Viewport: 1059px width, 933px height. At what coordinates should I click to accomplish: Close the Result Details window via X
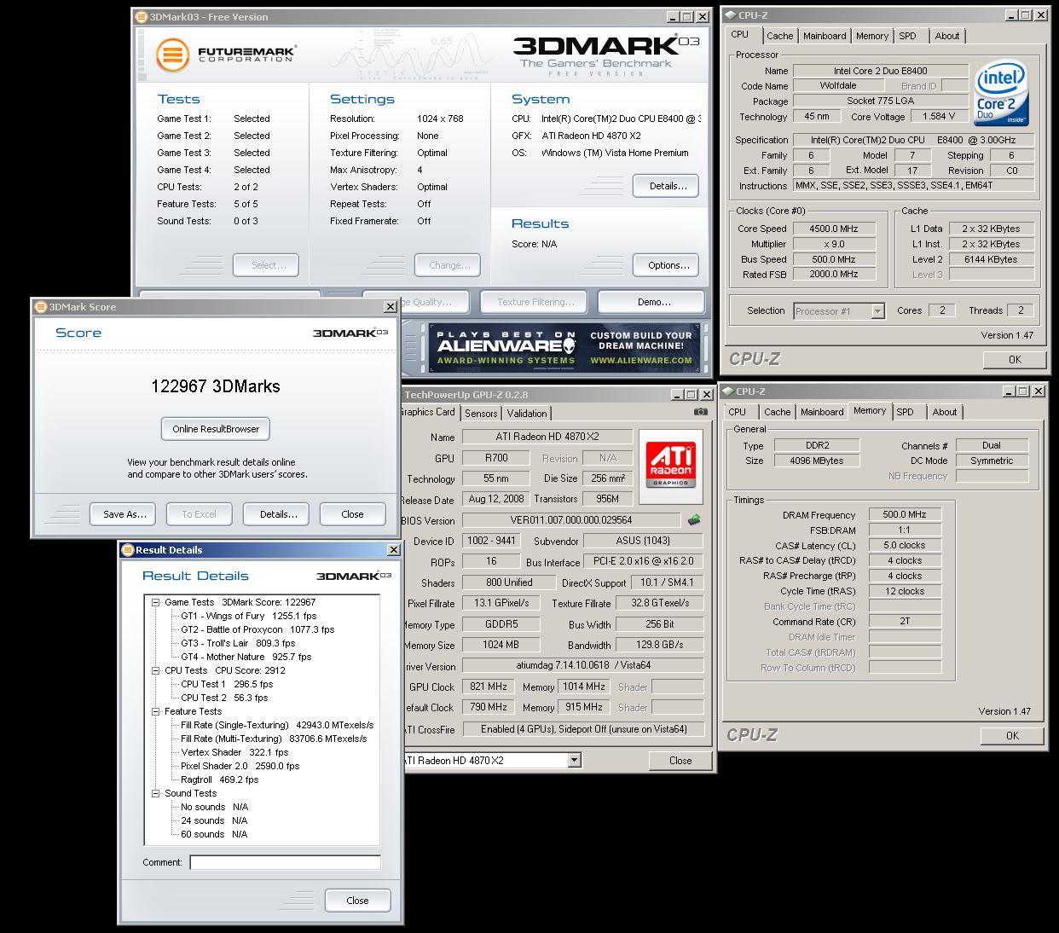click(x=393, y=550)
